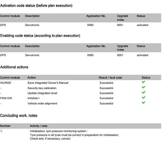Click the 'Concluding work, notes' heading
The width and height of the screenshot is (162, 144).
tap(19, 116)
